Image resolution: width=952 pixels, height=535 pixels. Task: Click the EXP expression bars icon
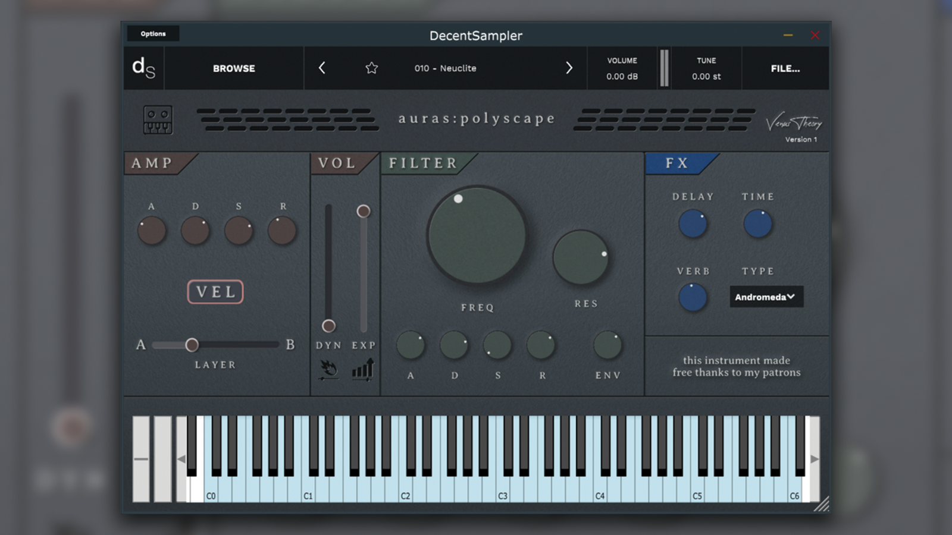(x=363, y=369)
